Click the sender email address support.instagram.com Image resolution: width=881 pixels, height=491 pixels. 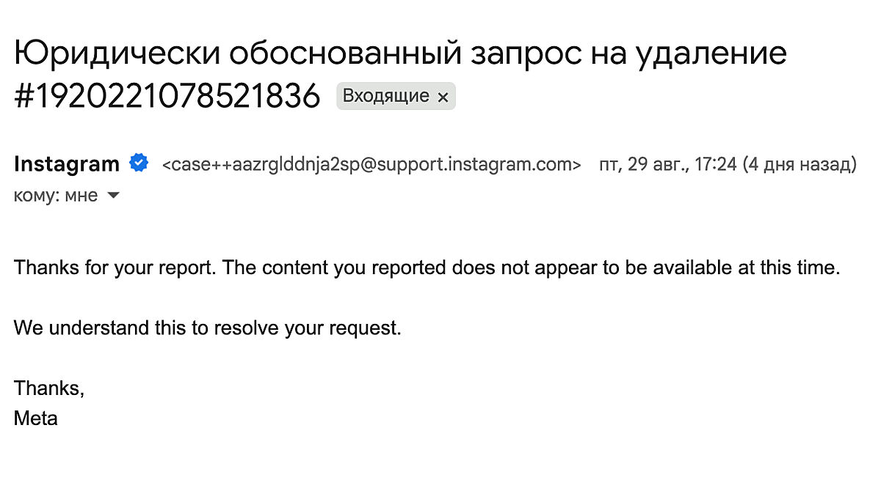(x=371, y=164)
